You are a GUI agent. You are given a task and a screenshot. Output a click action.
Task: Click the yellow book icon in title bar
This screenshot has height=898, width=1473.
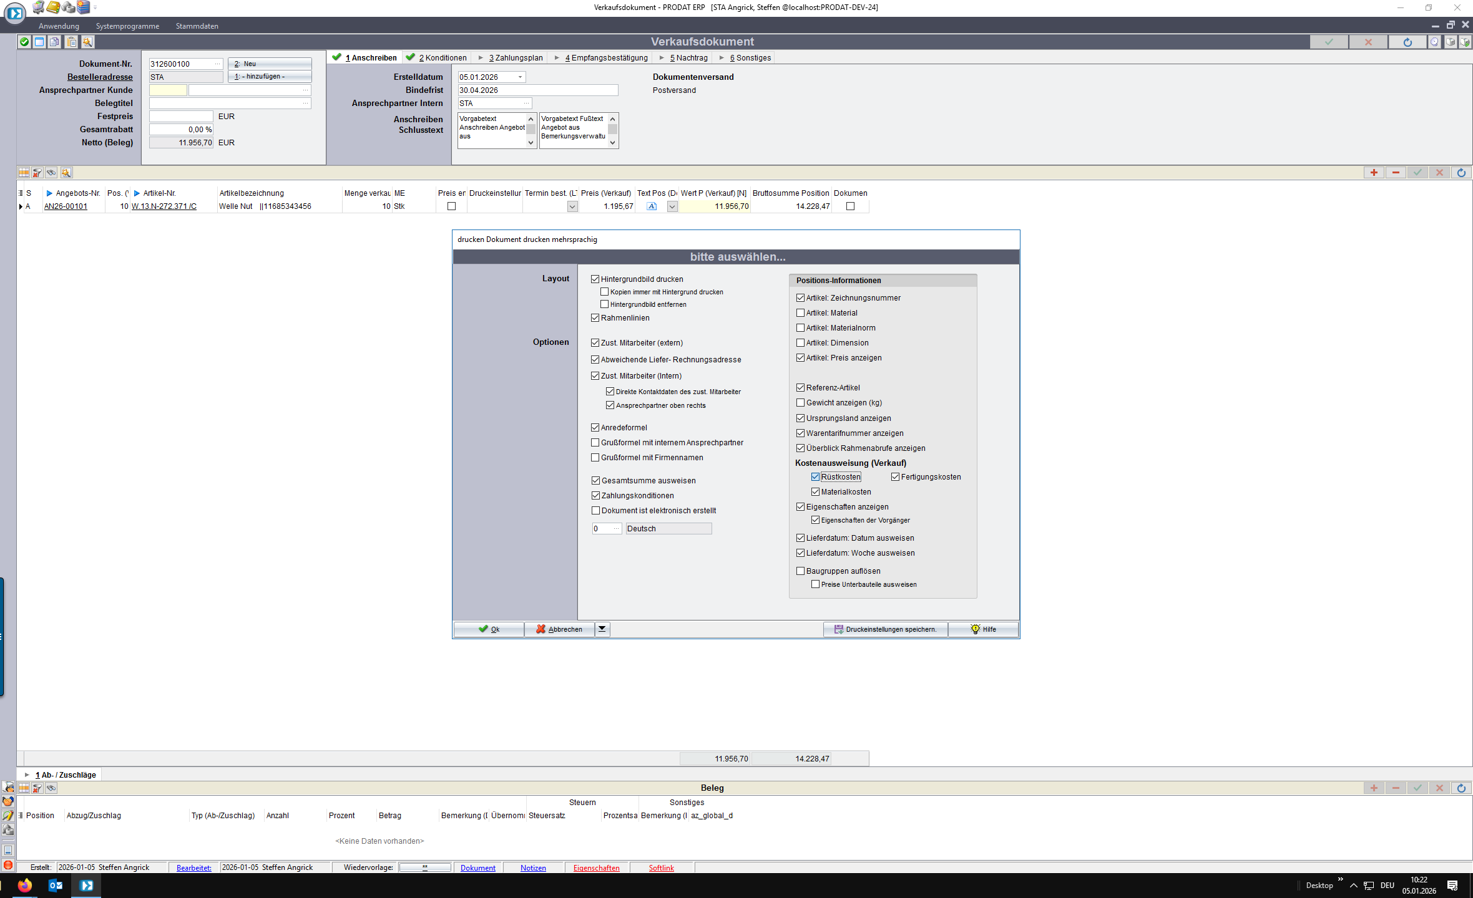click(x=54, y=7)
